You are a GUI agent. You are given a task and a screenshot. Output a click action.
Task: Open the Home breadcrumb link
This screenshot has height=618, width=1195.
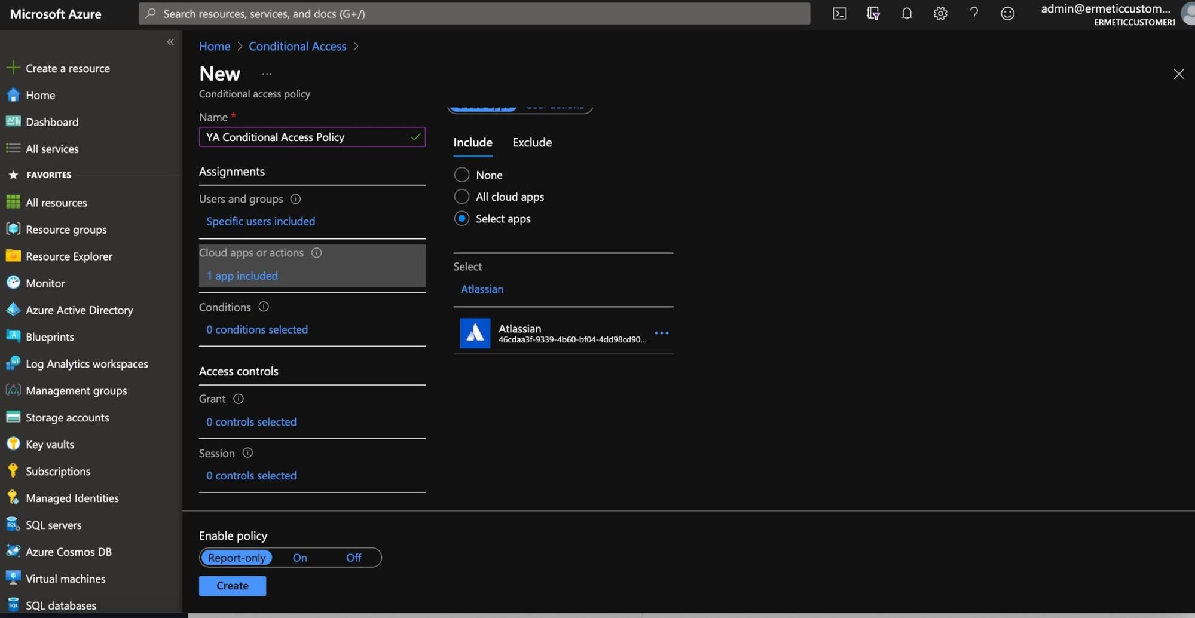(x=215, y=46)
